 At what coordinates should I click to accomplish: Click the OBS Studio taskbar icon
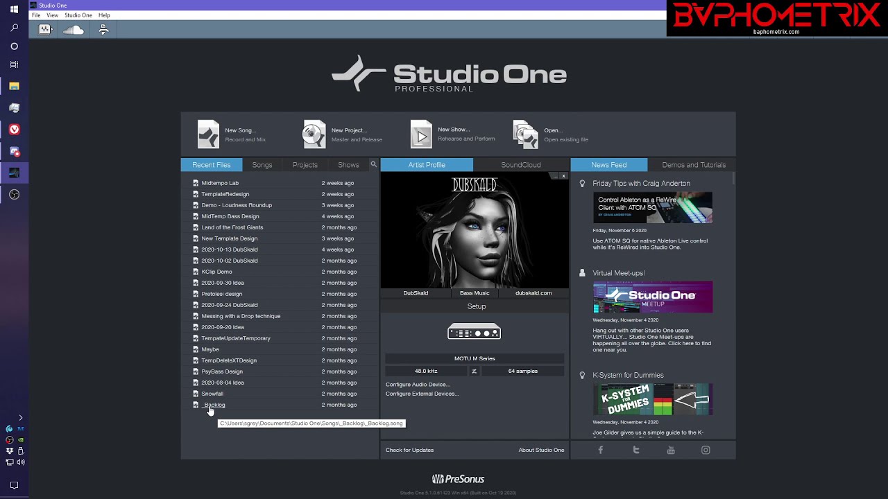14,195
